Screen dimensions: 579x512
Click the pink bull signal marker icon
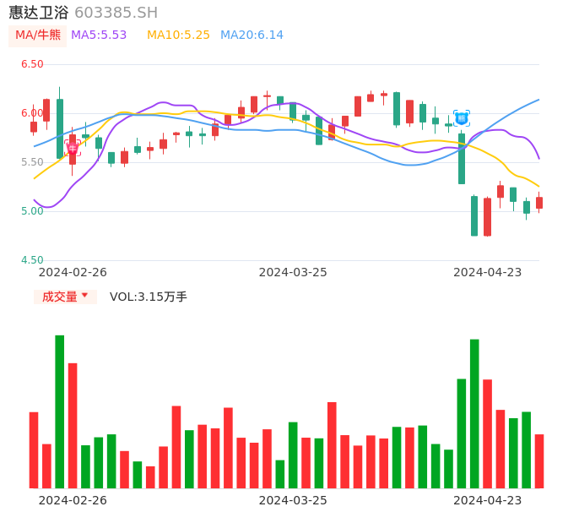coord(73,148)
